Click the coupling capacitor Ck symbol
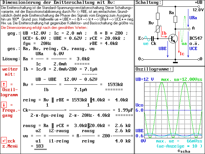 [x=152, y=38]
